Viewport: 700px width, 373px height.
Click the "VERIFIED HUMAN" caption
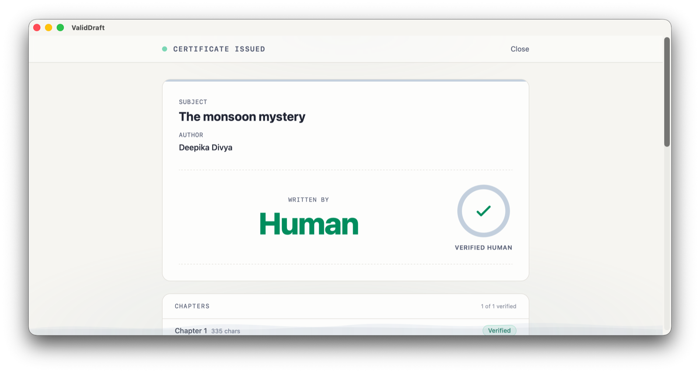tap(483, 248)
